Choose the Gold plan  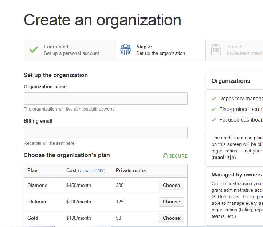(171, 218)
